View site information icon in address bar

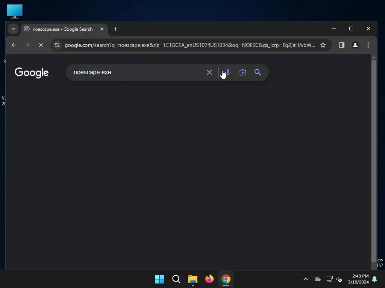pyautogui.click(x=57, y=45)
